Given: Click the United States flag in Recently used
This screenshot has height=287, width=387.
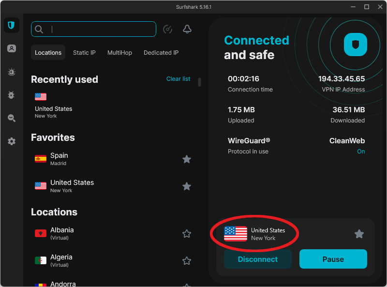Looking at the screenshot, I should point(41,97).
